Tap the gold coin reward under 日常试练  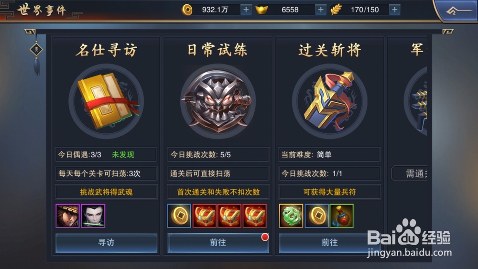coord(179,215)
